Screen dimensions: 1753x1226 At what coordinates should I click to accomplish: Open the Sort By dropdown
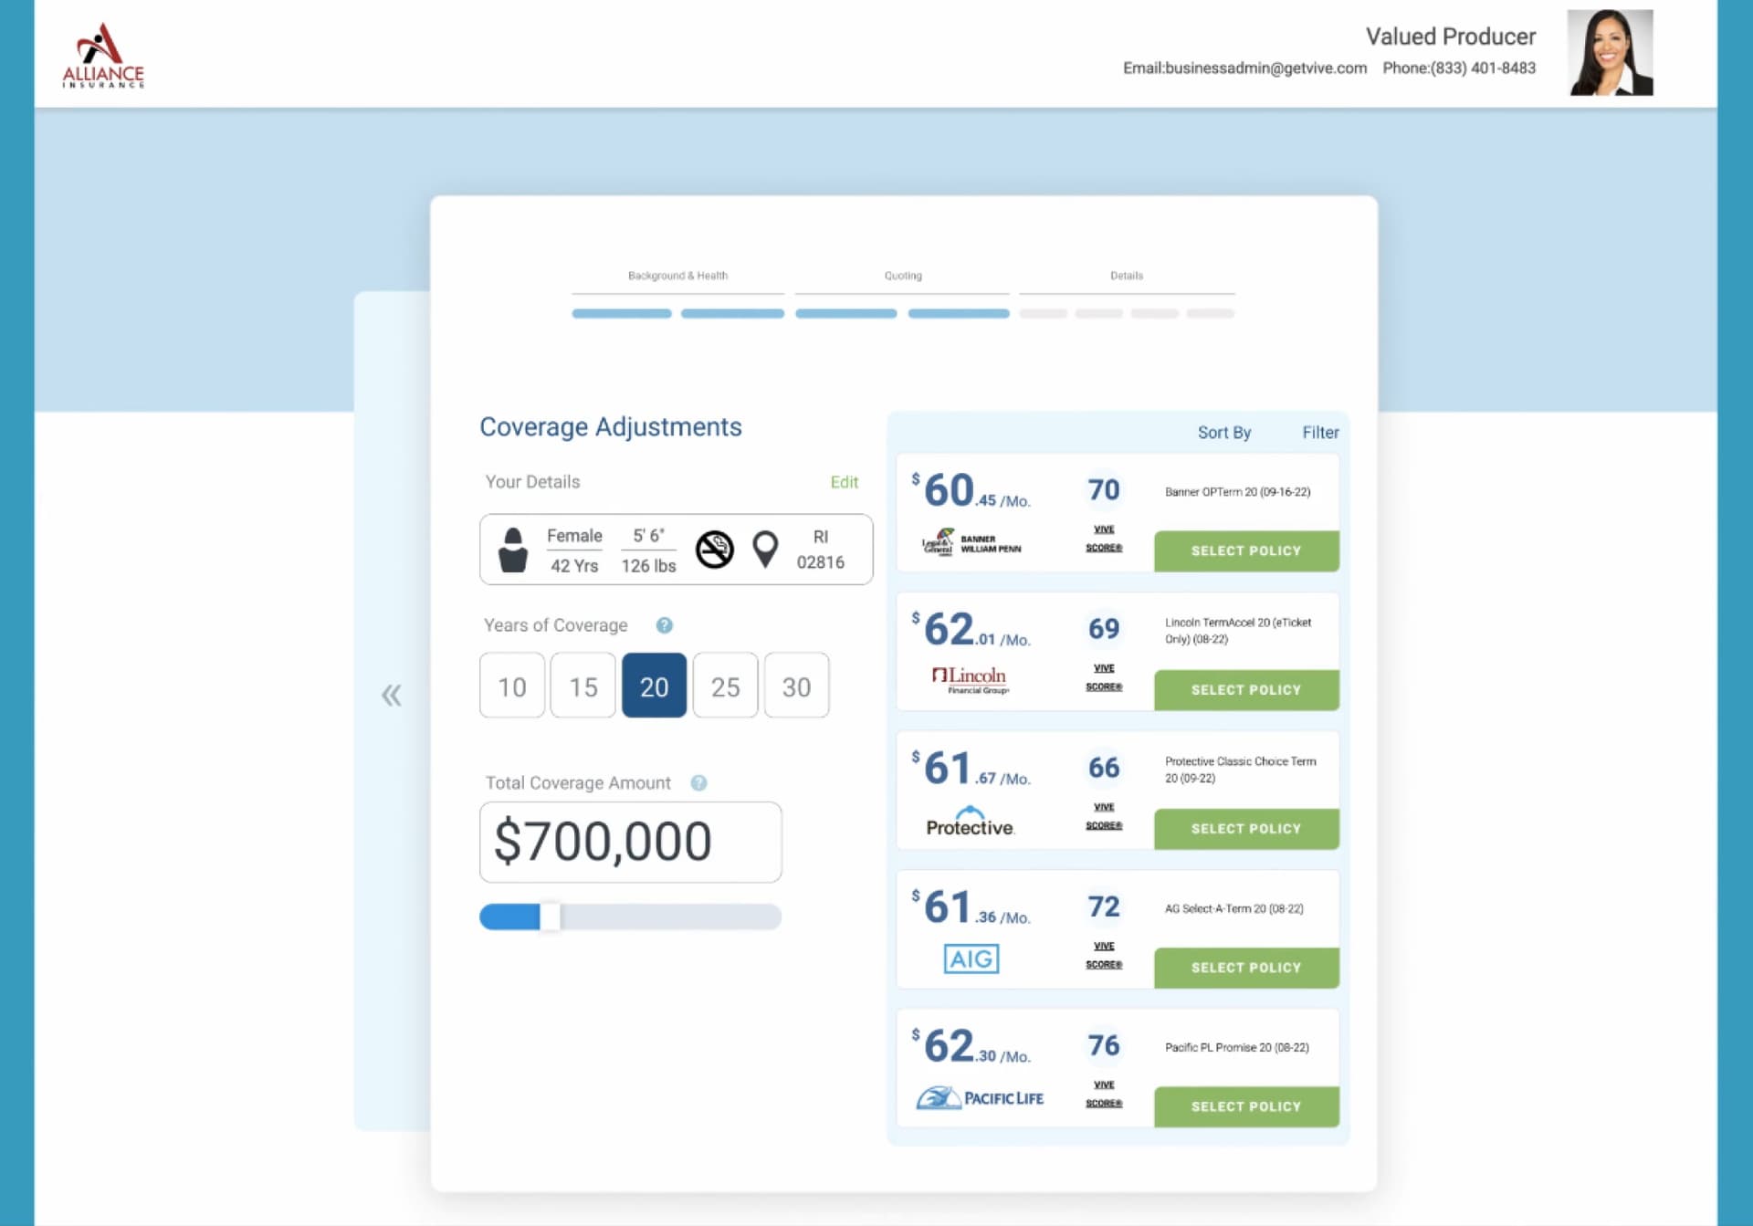(1223, 433)
